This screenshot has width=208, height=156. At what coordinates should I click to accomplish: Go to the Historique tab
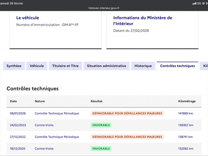[143, 66]
